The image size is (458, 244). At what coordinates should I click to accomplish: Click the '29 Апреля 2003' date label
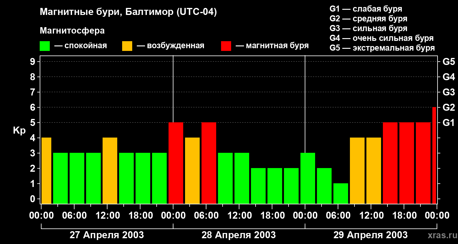coord(370,235)
